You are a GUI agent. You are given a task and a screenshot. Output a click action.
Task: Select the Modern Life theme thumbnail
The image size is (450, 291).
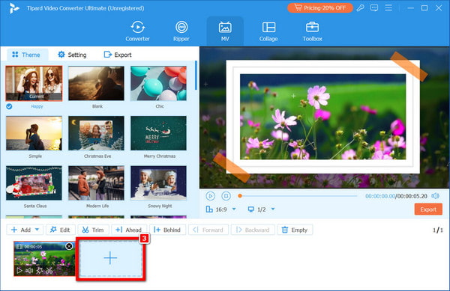click(96, 183)
